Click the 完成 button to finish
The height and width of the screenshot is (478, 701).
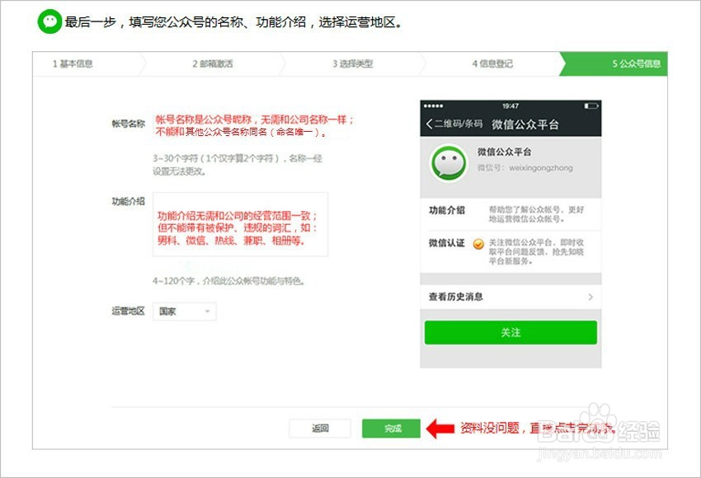click(x=389, y=428)
